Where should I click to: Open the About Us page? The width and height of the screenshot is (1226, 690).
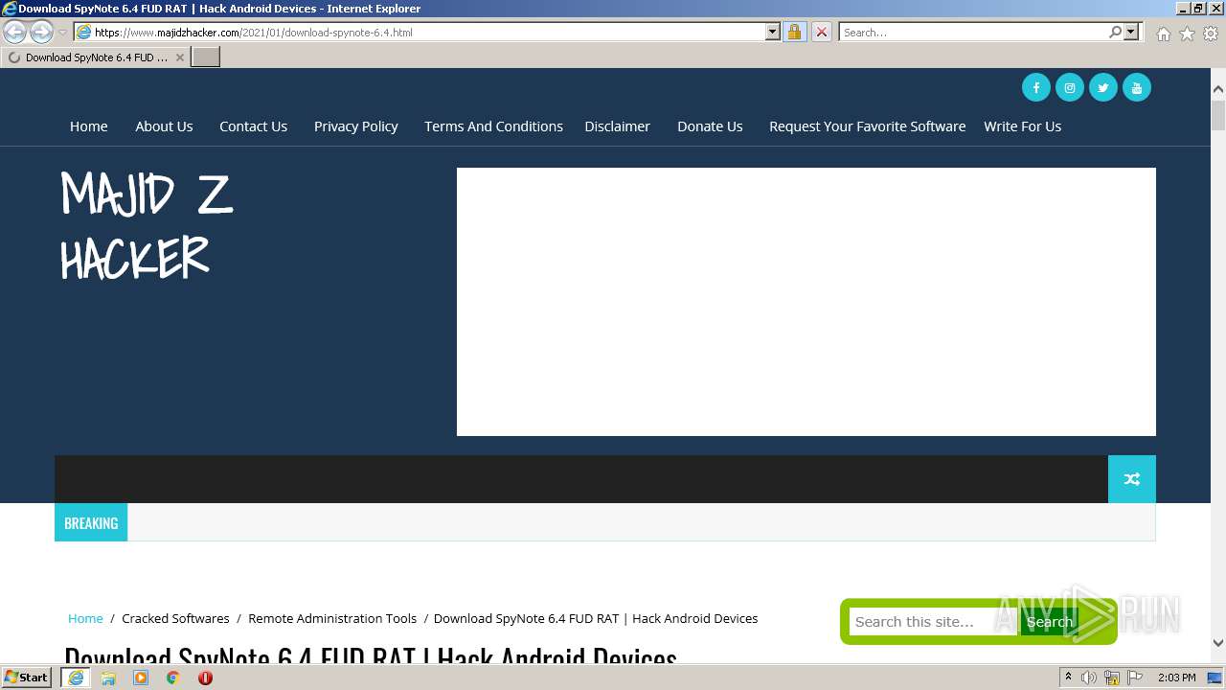coord(164,126)
